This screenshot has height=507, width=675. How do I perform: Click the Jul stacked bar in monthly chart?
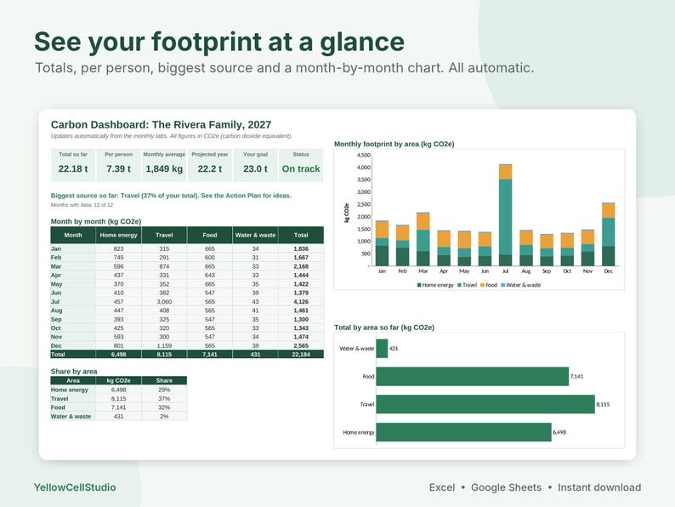[505, 215]
